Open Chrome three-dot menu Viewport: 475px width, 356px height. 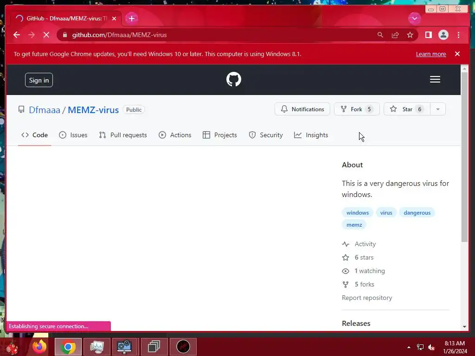459,35
